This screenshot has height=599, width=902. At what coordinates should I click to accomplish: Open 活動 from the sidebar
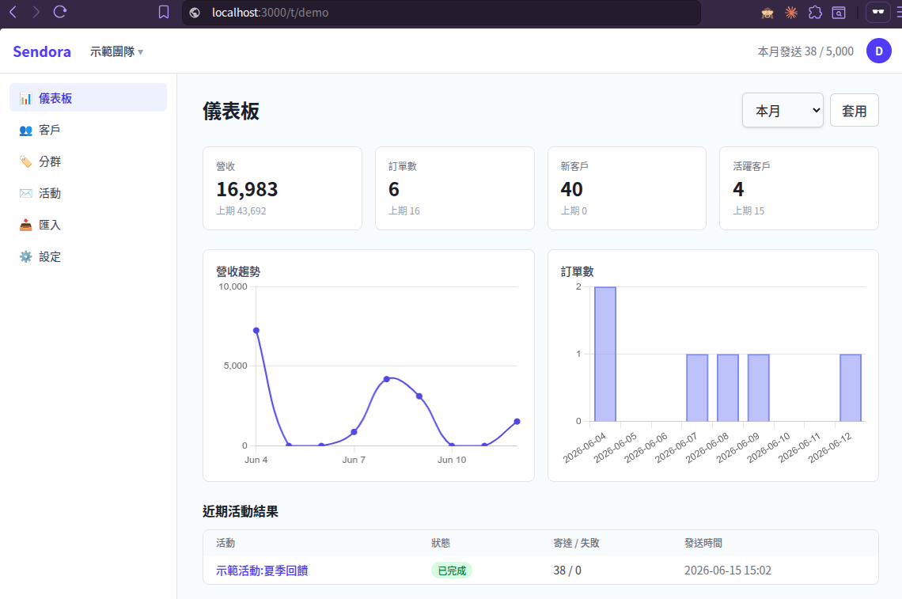point(88,193)
